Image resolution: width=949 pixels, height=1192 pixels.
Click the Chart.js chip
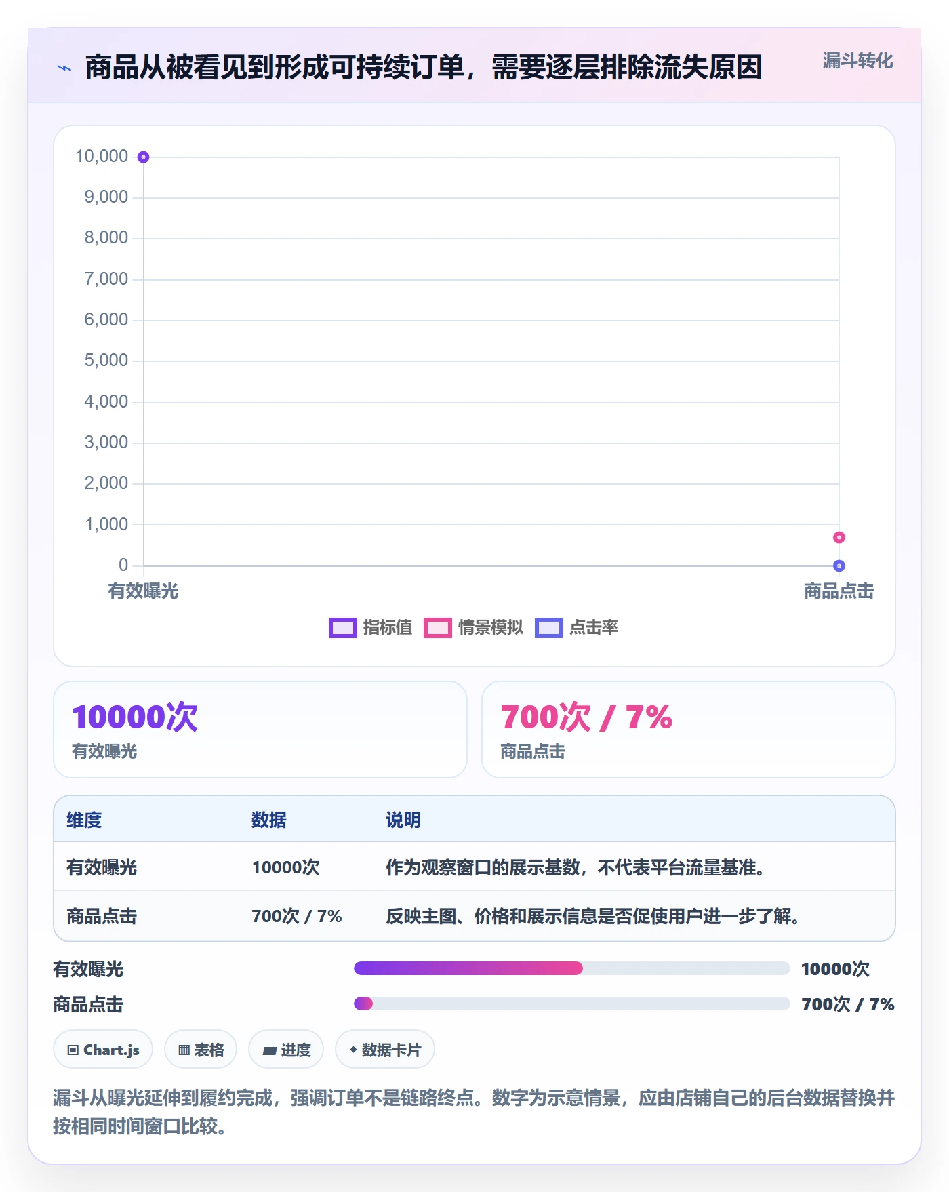(x=103, y=1050)
